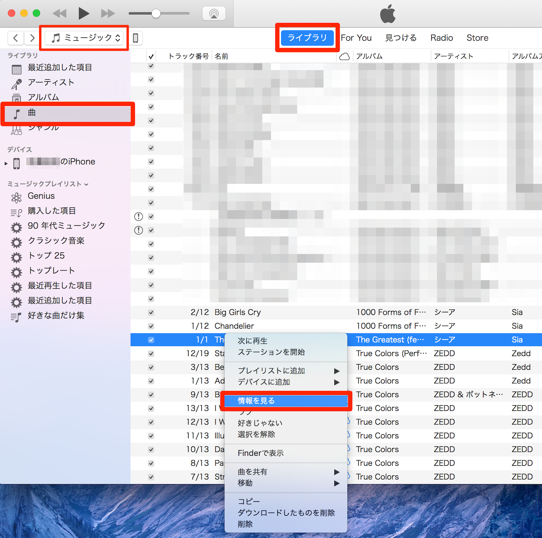
Task: Click the Next track fast-forward button
Action: click(x=108, y=14)
